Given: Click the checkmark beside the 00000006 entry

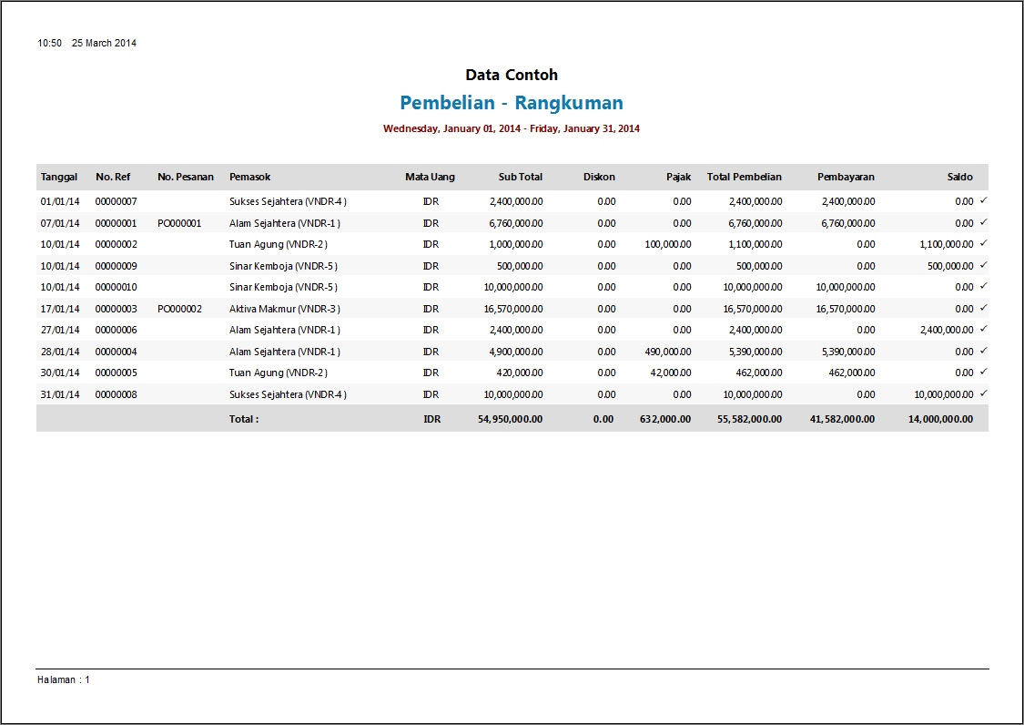Looking at the screenshot, I should pos(981,329).
